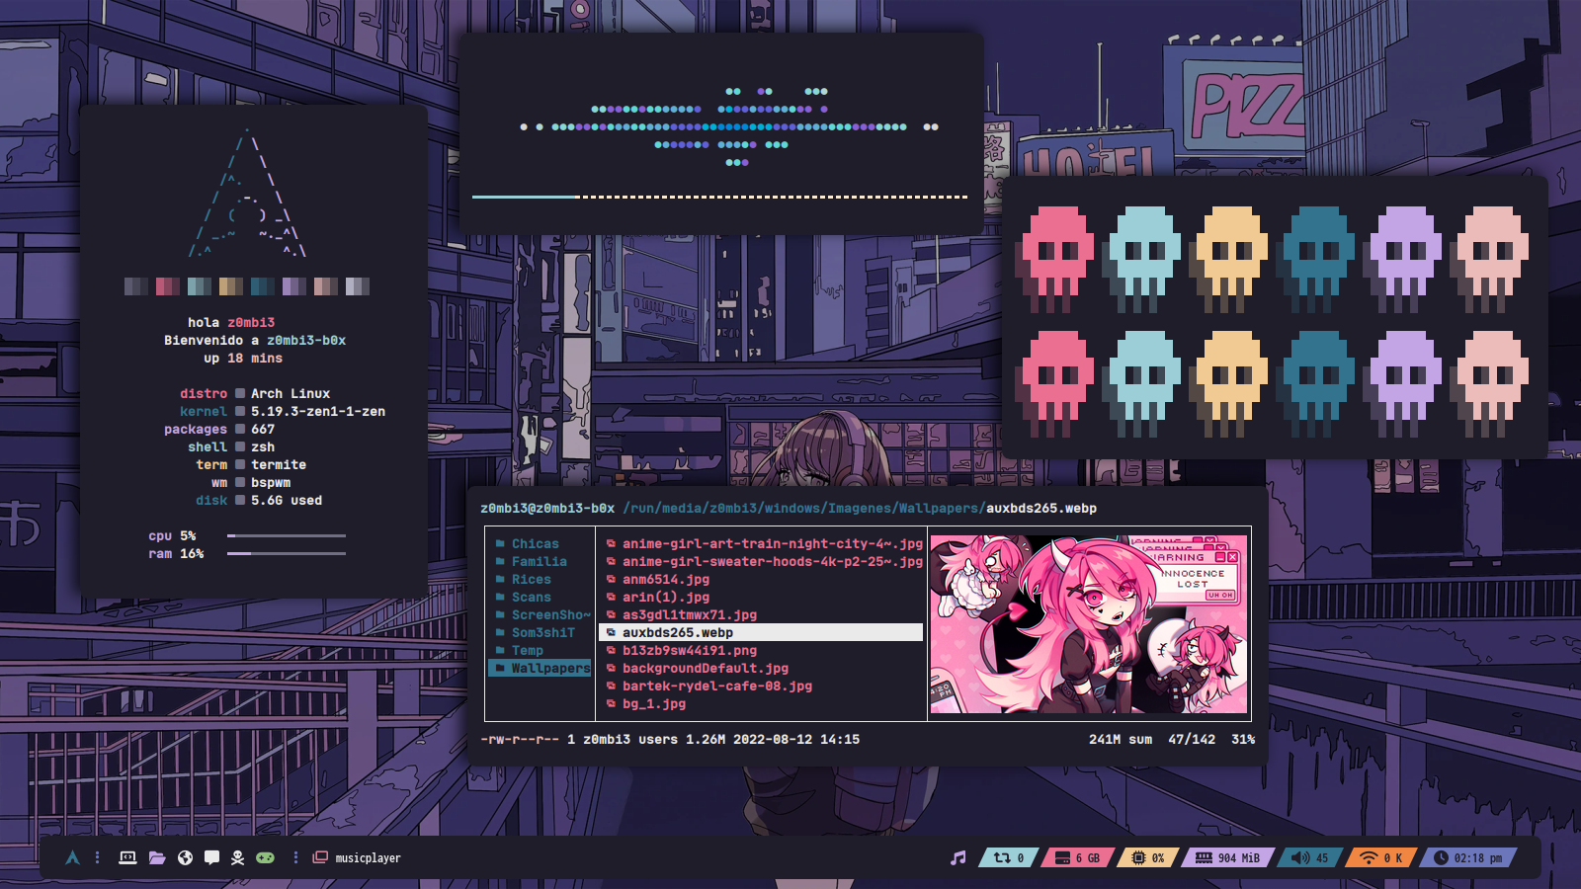Screen dimensions: 1581x889
Task: Open the Familia directory in ranger
Action: coord(540,561)
